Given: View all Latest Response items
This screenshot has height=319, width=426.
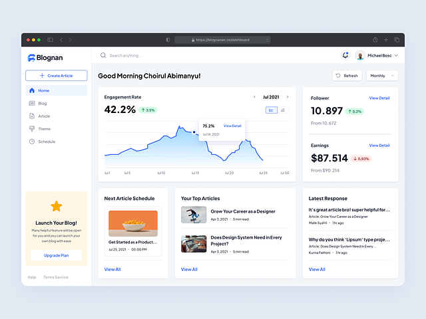Looking at the screenshot, I should coord(317,269).
